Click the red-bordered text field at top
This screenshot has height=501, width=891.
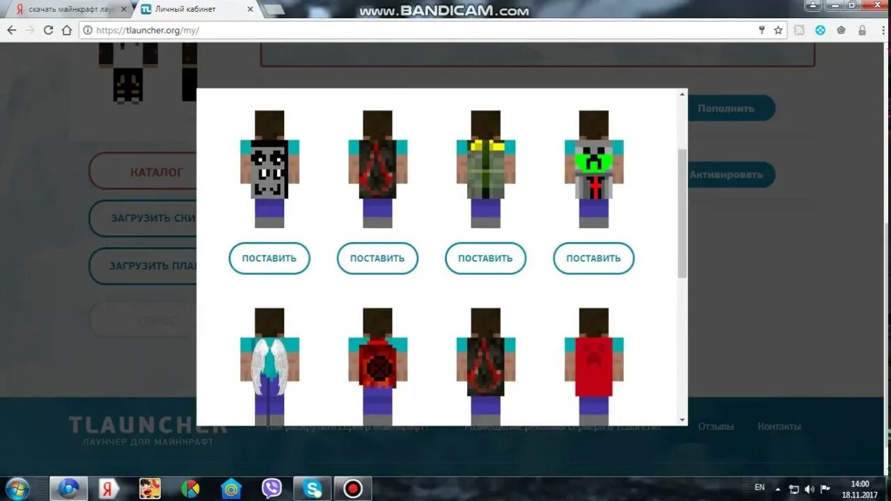pyautogui.click(x=537, y=54)
